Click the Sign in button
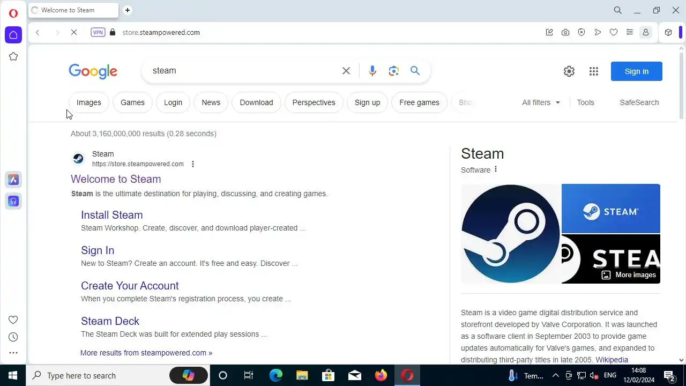The height and width of the screenshot is (386, 686). pyautogui.click(x=637, y=71)
